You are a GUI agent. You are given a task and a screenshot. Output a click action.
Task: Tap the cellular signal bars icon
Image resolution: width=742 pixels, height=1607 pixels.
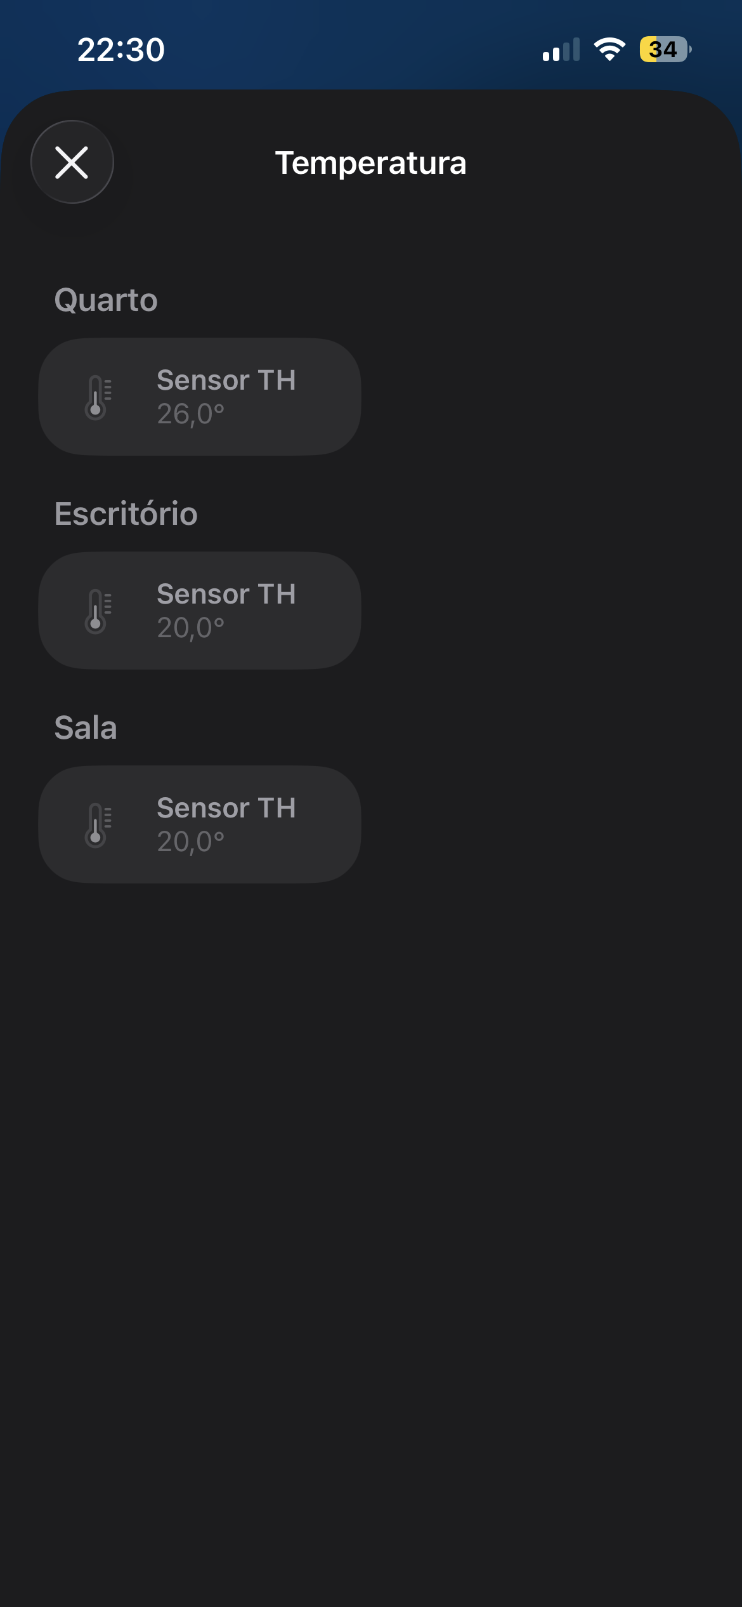click(561, 50)
